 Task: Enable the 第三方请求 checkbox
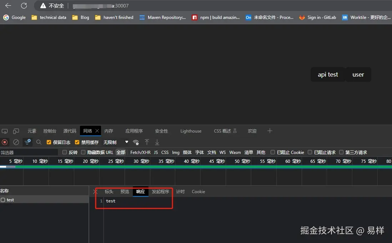[x=341, y=152]
